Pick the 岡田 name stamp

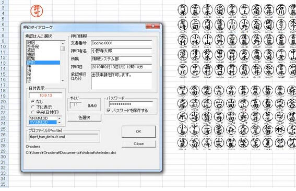(269, 25)
